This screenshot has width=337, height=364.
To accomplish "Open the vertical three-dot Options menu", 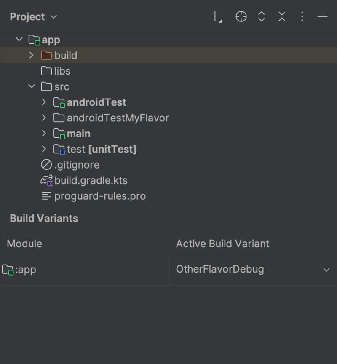I will pos(302,17).
